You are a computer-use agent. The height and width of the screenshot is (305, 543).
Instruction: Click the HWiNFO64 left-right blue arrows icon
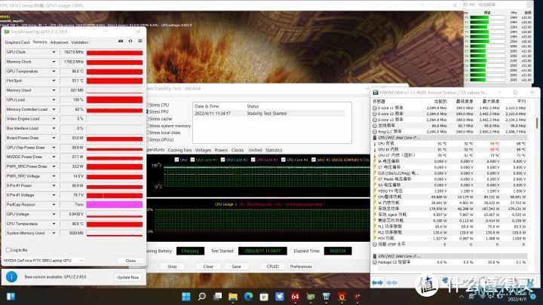tap(377, 283)
